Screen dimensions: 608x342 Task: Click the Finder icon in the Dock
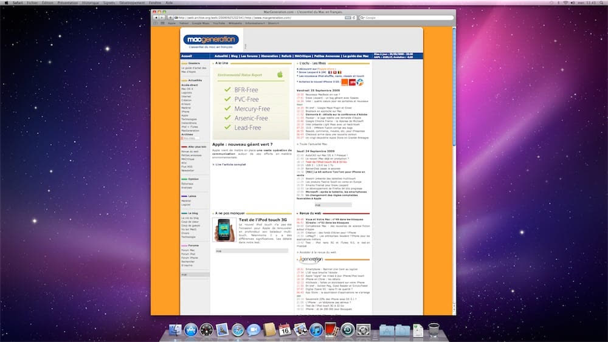(175, 330)
